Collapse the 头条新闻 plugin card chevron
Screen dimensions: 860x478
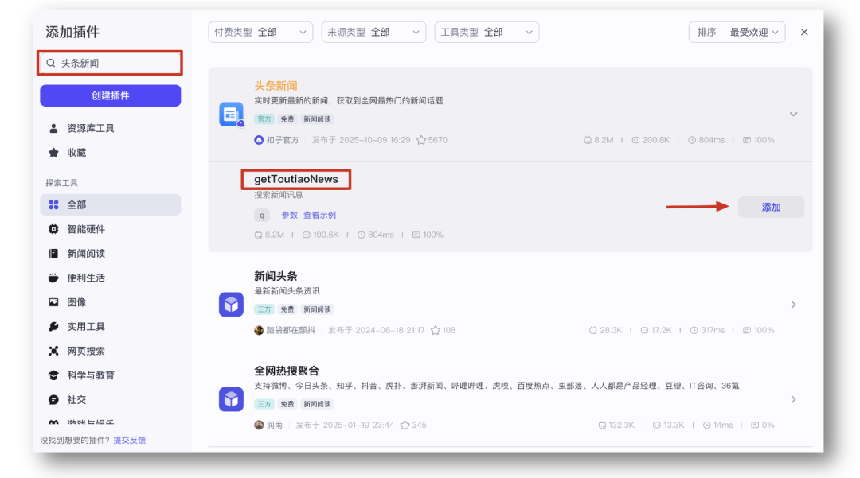[x=794, y=115]
